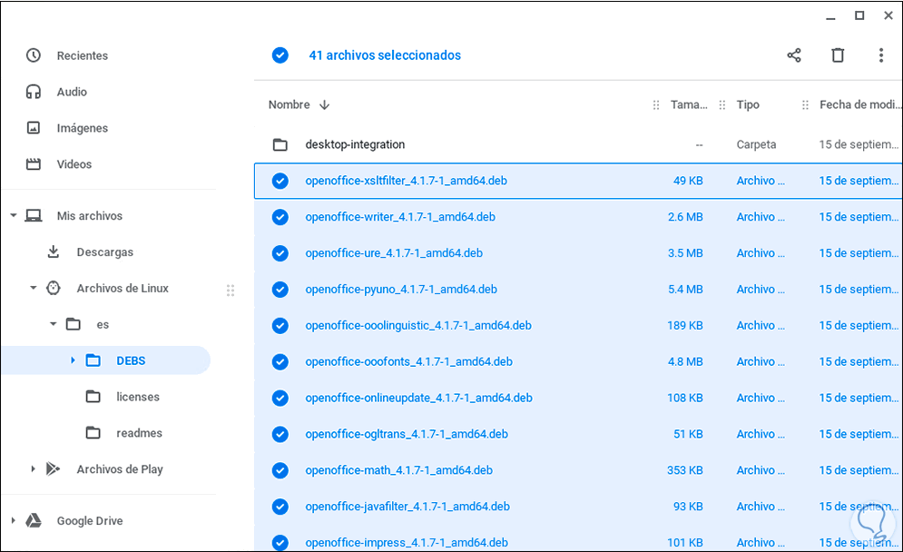Click the trash delete icon

[838, 55]
